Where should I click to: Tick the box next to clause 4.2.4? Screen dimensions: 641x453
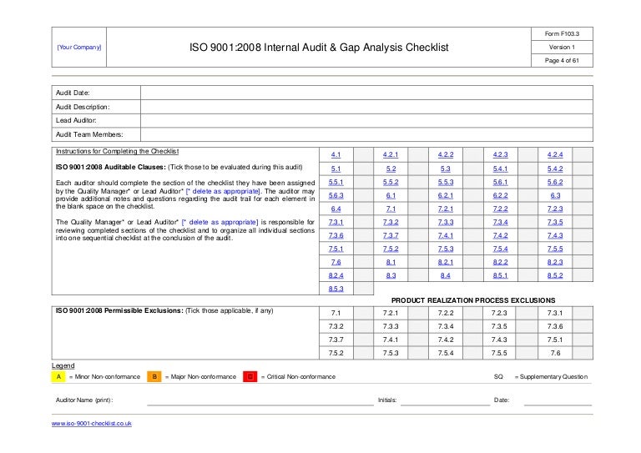[584, 155]
